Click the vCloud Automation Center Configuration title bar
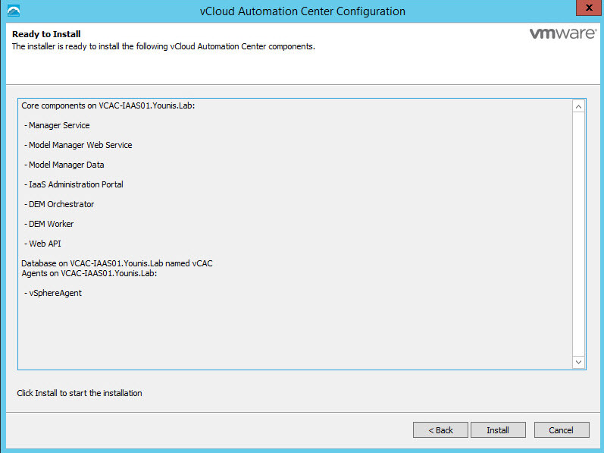604x453 pixels. click(x=296, y=11)
